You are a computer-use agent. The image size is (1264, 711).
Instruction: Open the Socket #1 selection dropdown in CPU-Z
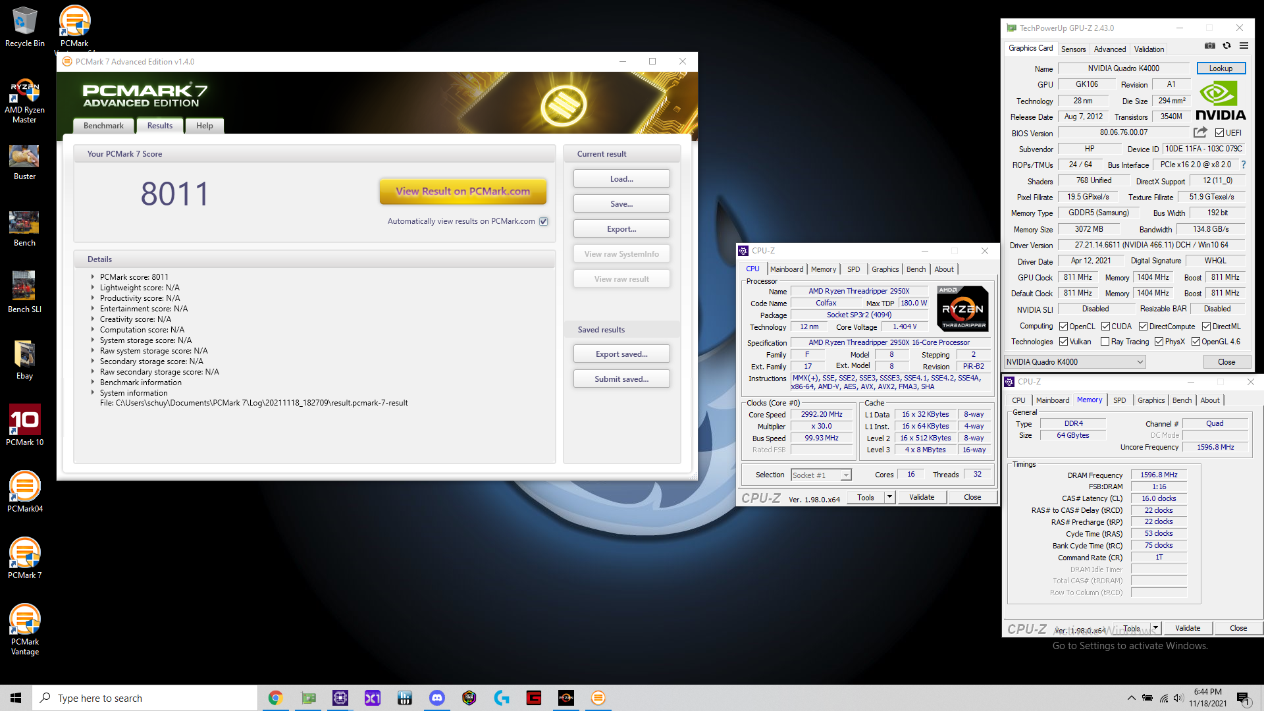pyautogui.click(x=821, y=475)
